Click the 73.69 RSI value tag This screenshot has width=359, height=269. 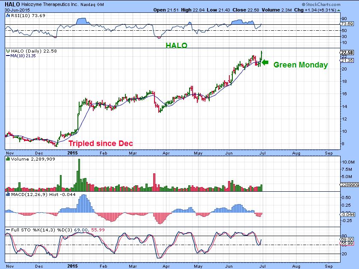[346, 24]
